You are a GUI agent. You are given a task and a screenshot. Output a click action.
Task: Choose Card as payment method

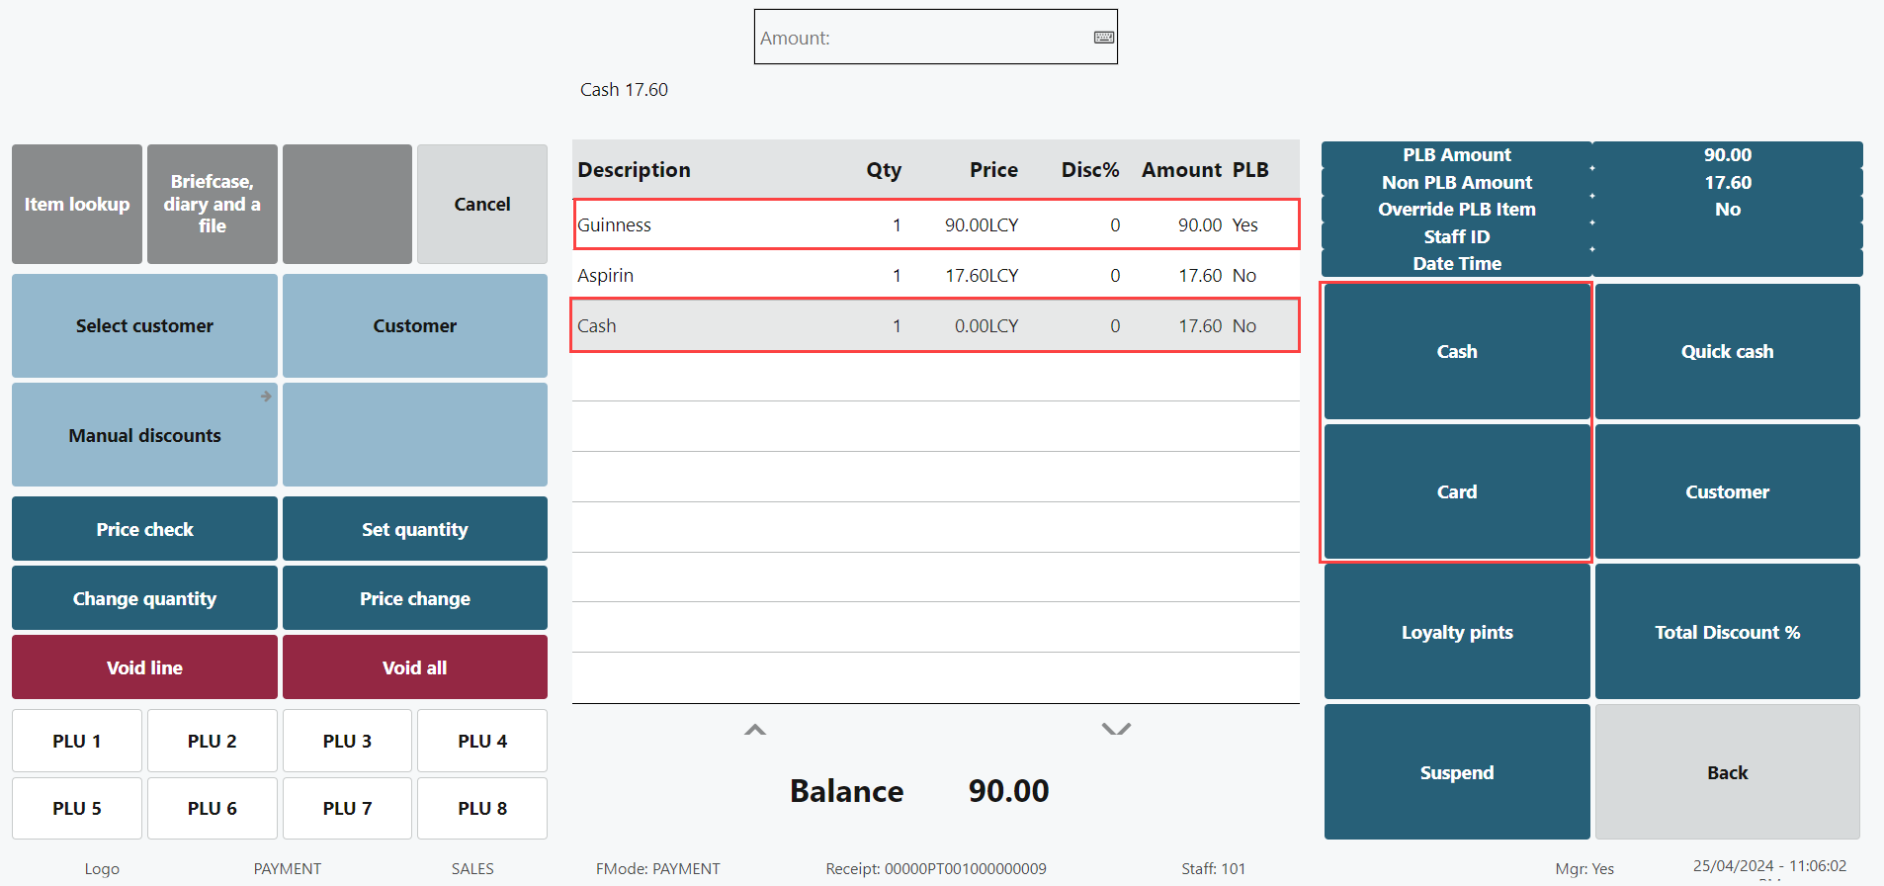point(1456,491)
